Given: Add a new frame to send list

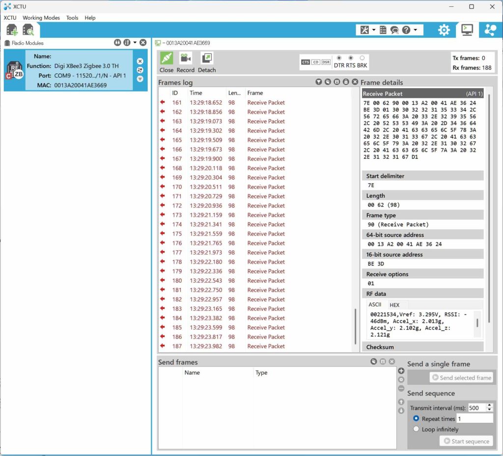Looking at the screenshot, I should point(401,371).
